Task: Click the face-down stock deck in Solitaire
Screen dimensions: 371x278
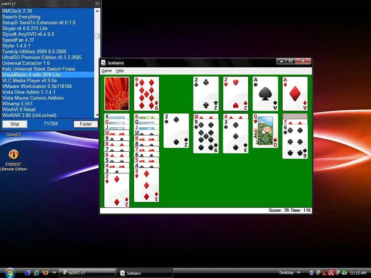Action: tap(117, 94)
